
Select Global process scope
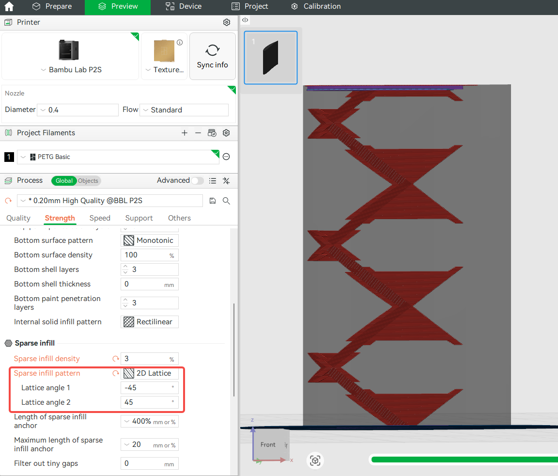[64, 181]
